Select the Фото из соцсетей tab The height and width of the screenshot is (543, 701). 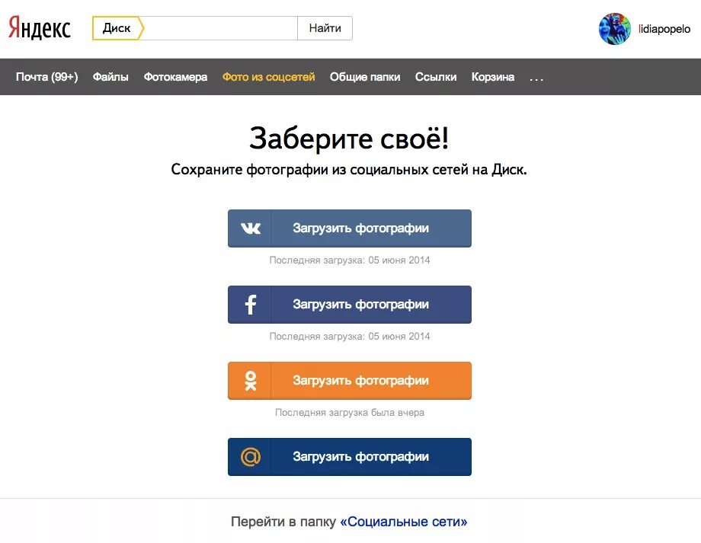click(269, 77)
